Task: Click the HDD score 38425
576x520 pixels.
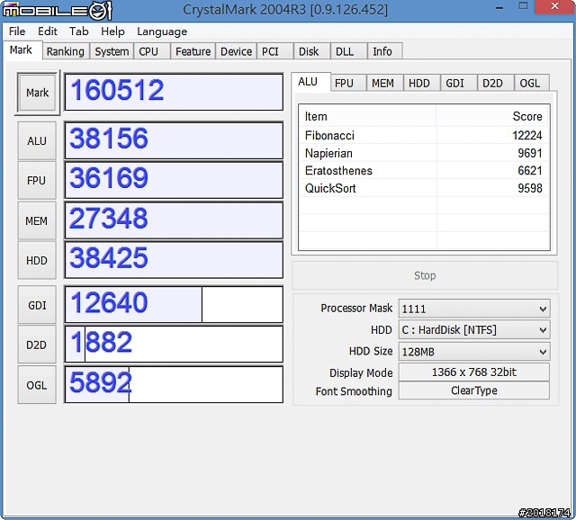Action: pos(174,260)
